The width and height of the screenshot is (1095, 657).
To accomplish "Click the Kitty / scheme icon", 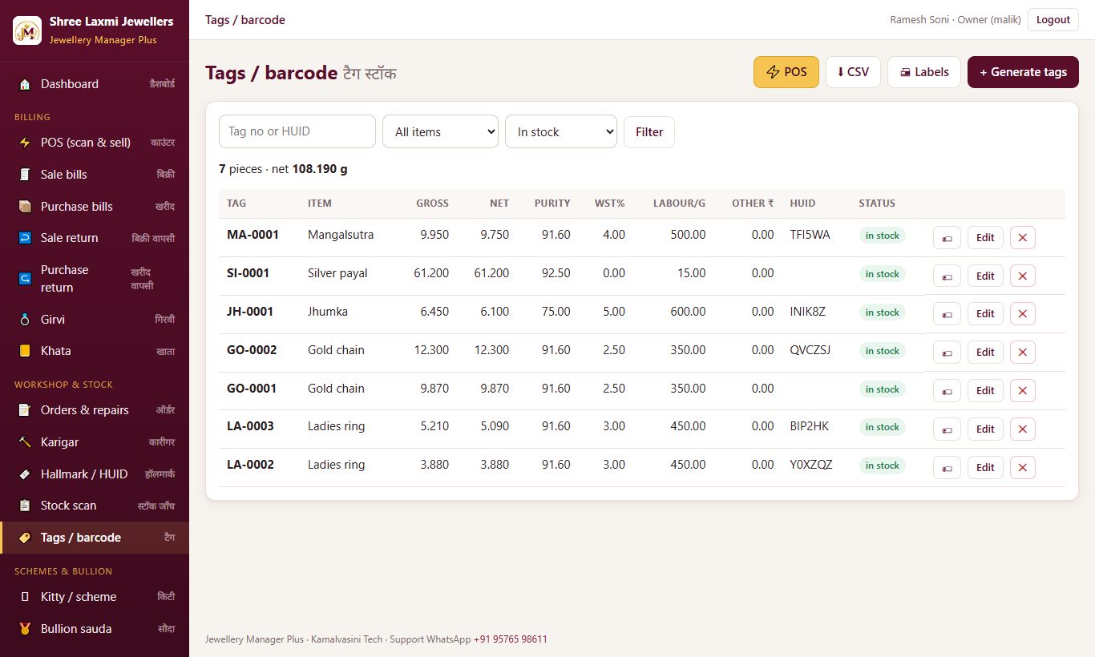I will [25, 597].
